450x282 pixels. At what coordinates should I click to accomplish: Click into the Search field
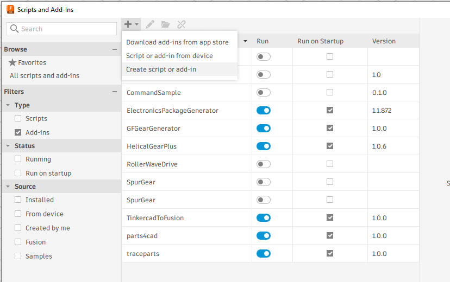(65, 29)
